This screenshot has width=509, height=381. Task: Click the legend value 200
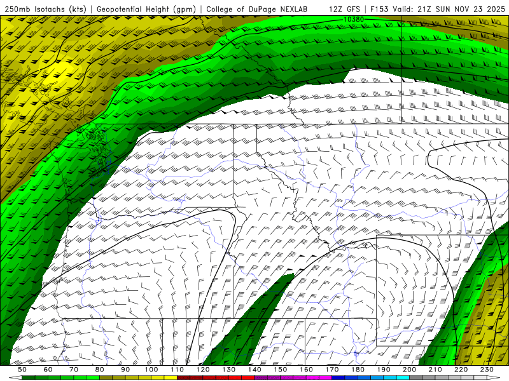[409, 370]
